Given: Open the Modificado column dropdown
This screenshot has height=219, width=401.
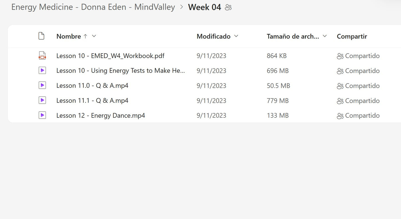Looking at the screenshot, I should (x=236, y=36).
